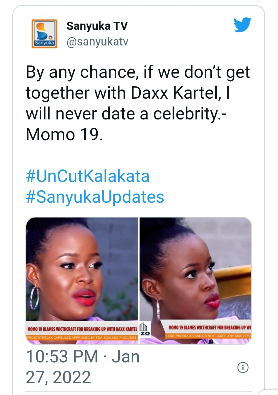Viewport: 278px width, 395px height.
Task: Open the #UnCutKalakata hashtag
Action: pyautogui.click(x=88, y=176)
